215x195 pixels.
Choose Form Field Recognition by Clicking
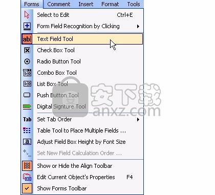pos(82,26)
